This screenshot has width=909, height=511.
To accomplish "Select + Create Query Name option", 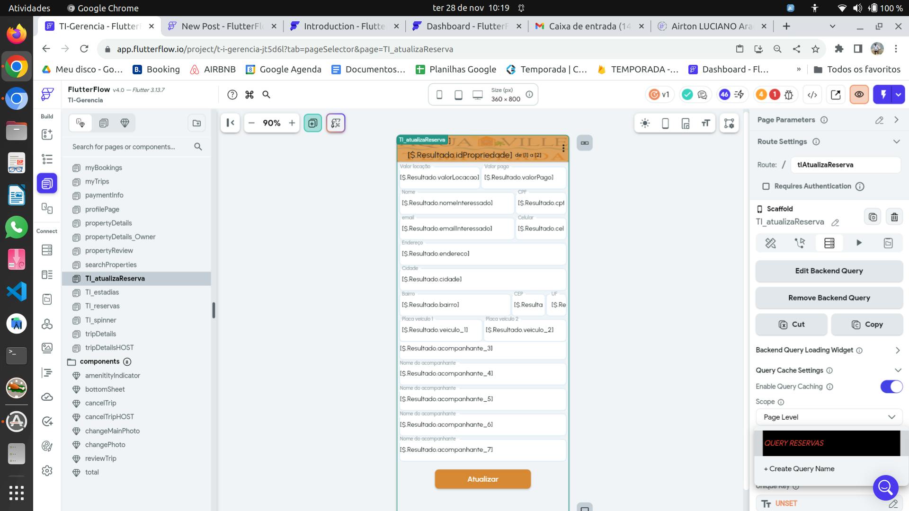I will 799,469.
